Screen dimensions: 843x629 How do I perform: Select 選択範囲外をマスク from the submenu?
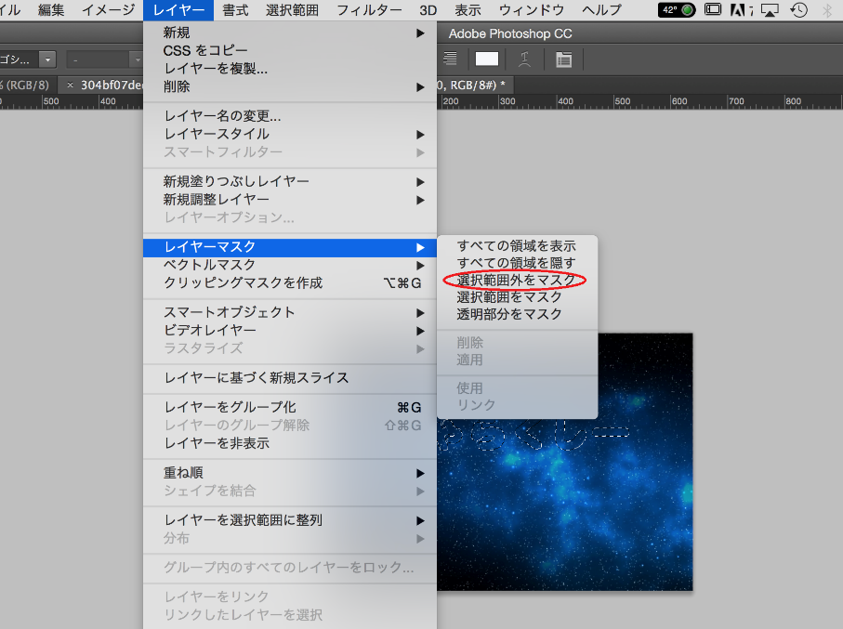pyautogui.click(x=516, y=280)
